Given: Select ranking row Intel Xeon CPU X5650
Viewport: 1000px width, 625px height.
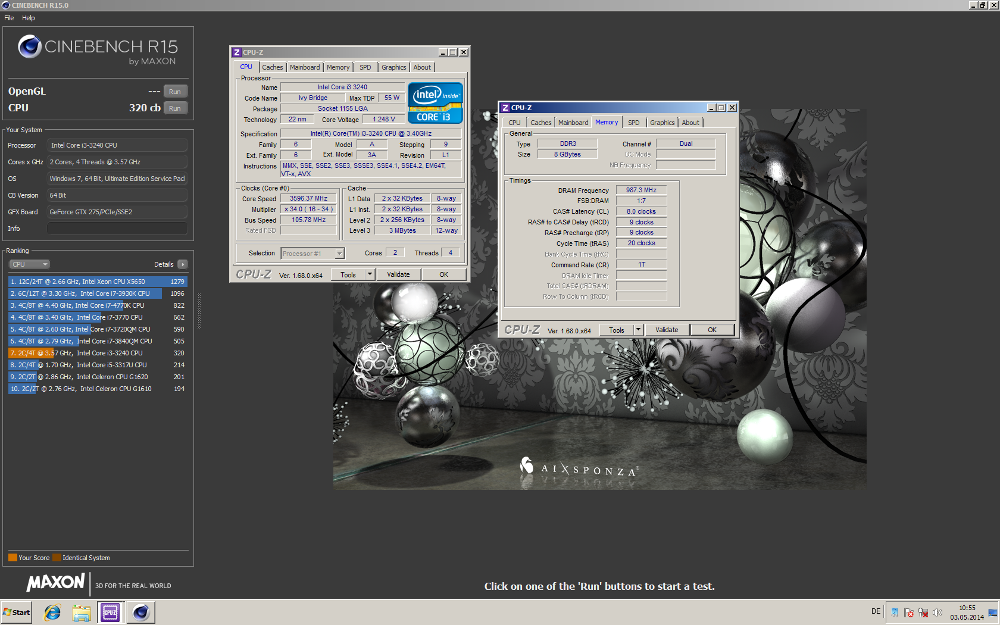Looking at the screenshot, I should [x=98, y=282].
